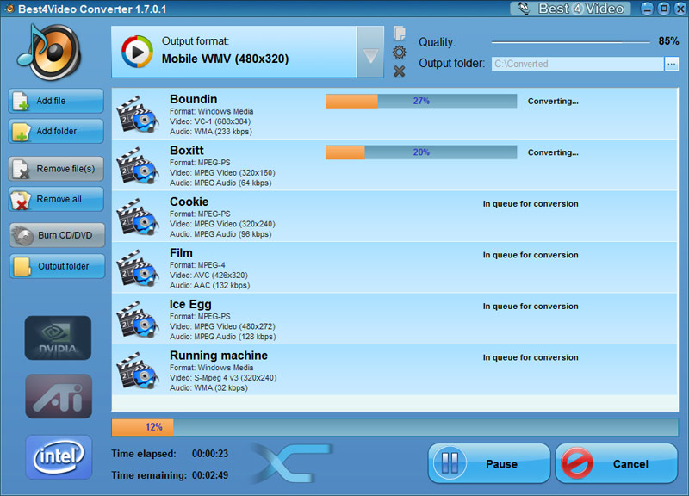Click the Cookie clapperboard icon
The image size is (689, 496).
tap(138, 217)
